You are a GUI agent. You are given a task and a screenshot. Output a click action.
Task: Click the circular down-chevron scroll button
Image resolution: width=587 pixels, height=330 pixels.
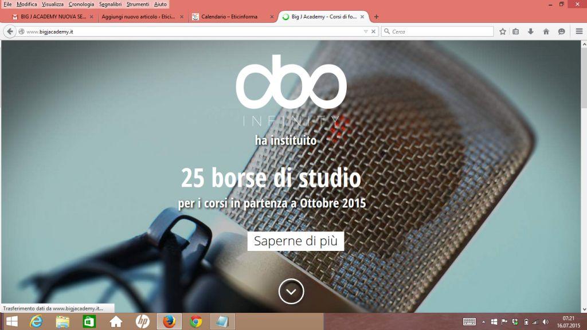click(291, 292)
